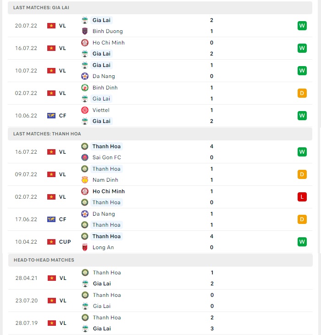Click the D badge for Thanh Hoa vs Nam Dinh
The image size is (321, 335).
click(x=302, y=174)
